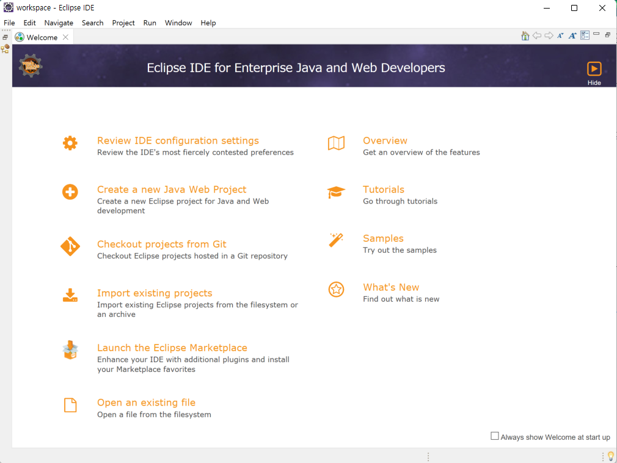Click the lightbulb tip icon in status bar
Screen dimensions: 617x463
(x=611, y=456)
